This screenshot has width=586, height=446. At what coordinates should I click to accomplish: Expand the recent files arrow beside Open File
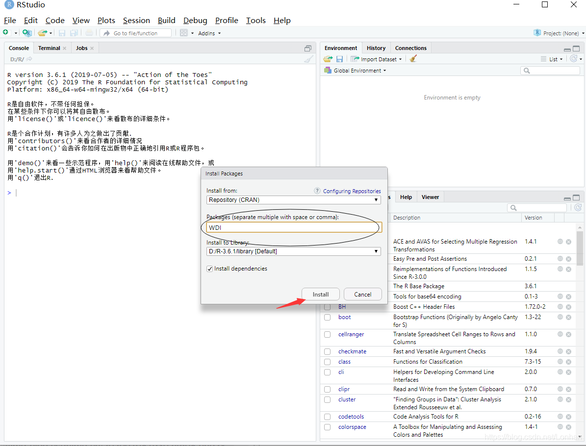coord(51,33)
